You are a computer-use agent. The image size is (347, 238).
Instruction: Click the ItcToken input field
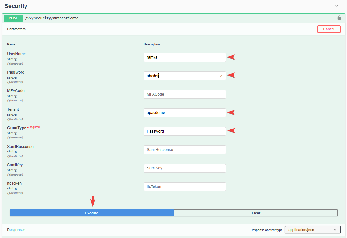point(185,187)
